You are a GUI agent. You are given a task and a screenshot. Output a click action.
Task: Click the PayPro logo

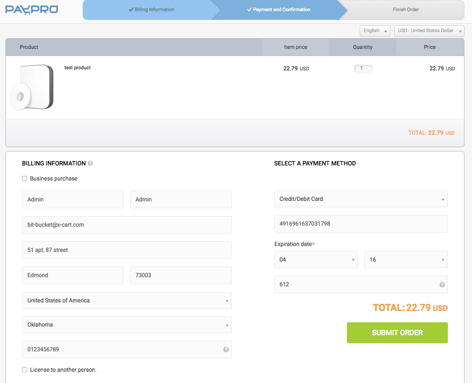31,9
